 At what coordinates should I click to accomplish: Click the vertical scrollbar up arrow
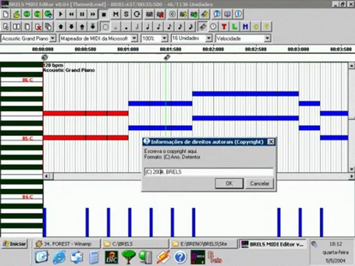[x=351, y=66]
